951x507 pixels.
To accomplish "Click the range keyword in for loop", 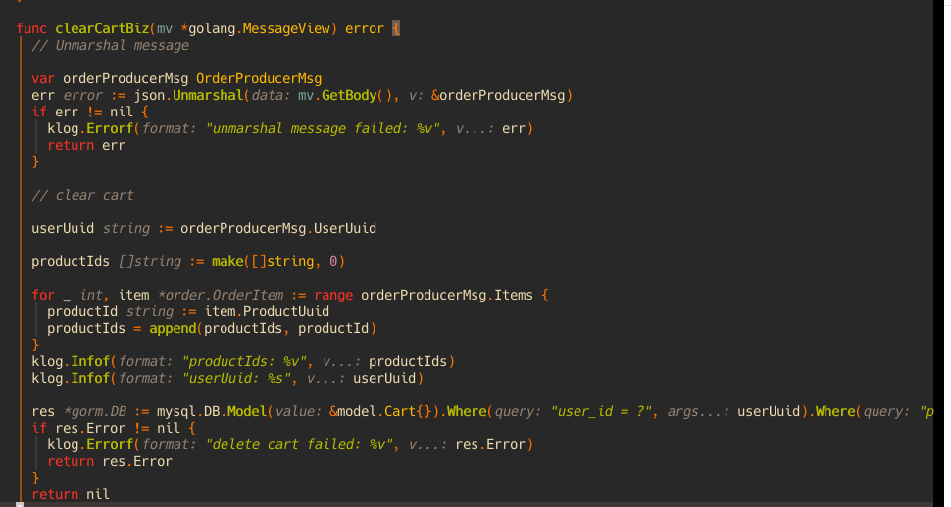I will click(333, 295).
